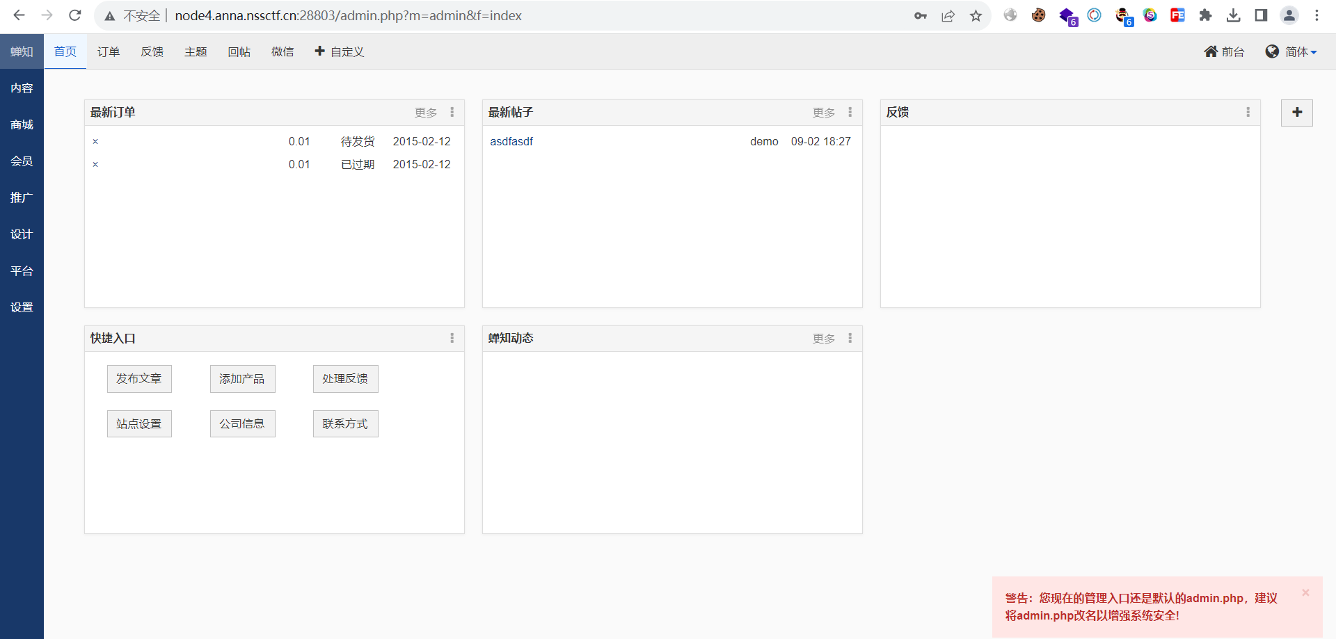
Task: Open 会员 in the sidebar
Action: (x=22, y=161)
